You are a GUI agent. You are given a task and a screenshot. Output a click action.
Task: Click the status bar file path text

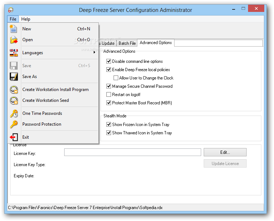[85, 208]
